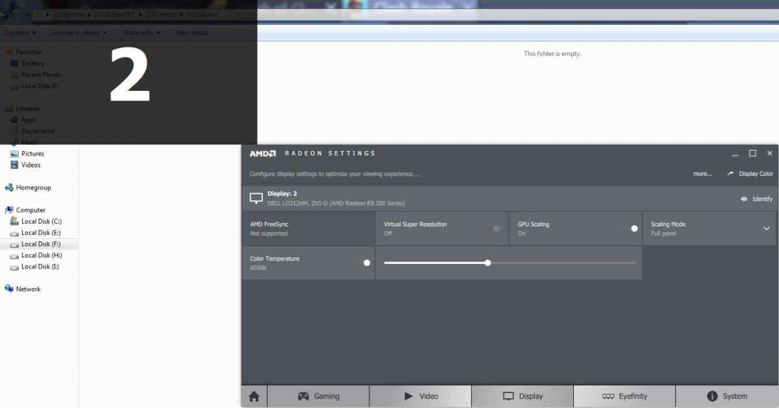The width and height of the screenshot is (779, 408).
Task: Select Computer in navigation pane
Action: pyautogui.click(x=31, y=210)
